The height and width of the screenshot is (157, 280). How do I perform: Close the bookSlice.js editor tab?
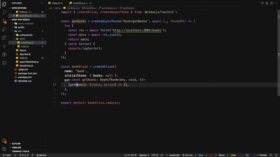click(91, 3)
